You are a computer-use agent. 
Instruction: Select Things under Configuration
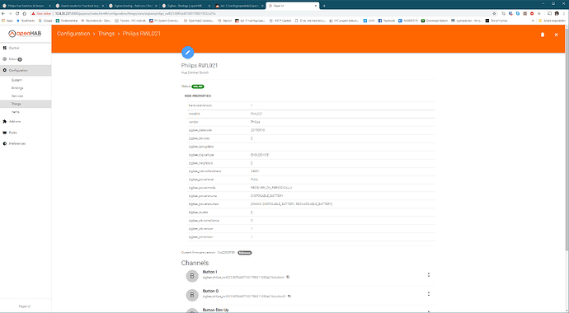click(x=26, y=104)
